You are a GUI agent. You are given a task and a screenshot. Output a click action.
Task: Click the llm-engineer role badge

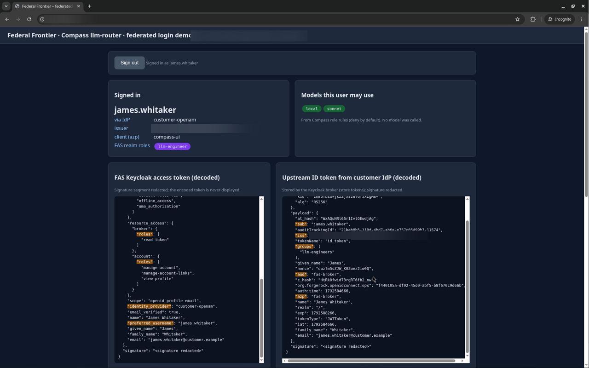coord(172,146)
